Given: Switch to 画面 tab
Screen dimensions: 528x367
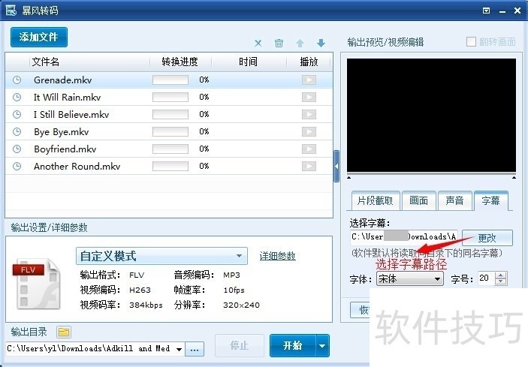Looking at the screenshot, I should point(419,201).
